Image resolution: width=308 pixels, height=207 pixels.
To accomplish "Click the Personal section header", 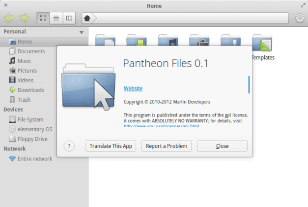I will [x=15, y=31].
